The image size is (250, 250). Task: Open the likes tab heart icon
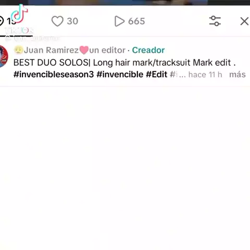pyautogui.click(x=57, y=21)
